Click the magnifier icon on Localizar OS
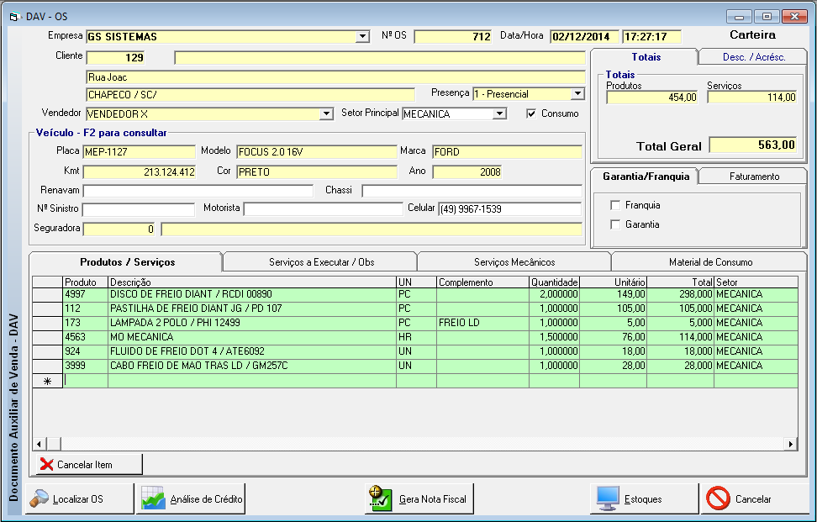The image size is (817, 522). click(40, 498)
